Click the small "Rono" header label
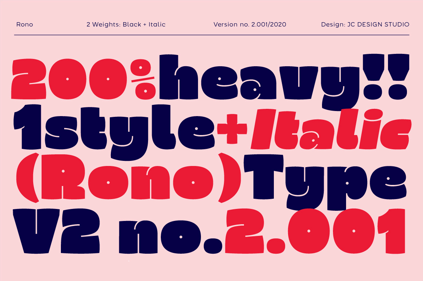 [24, 25]
